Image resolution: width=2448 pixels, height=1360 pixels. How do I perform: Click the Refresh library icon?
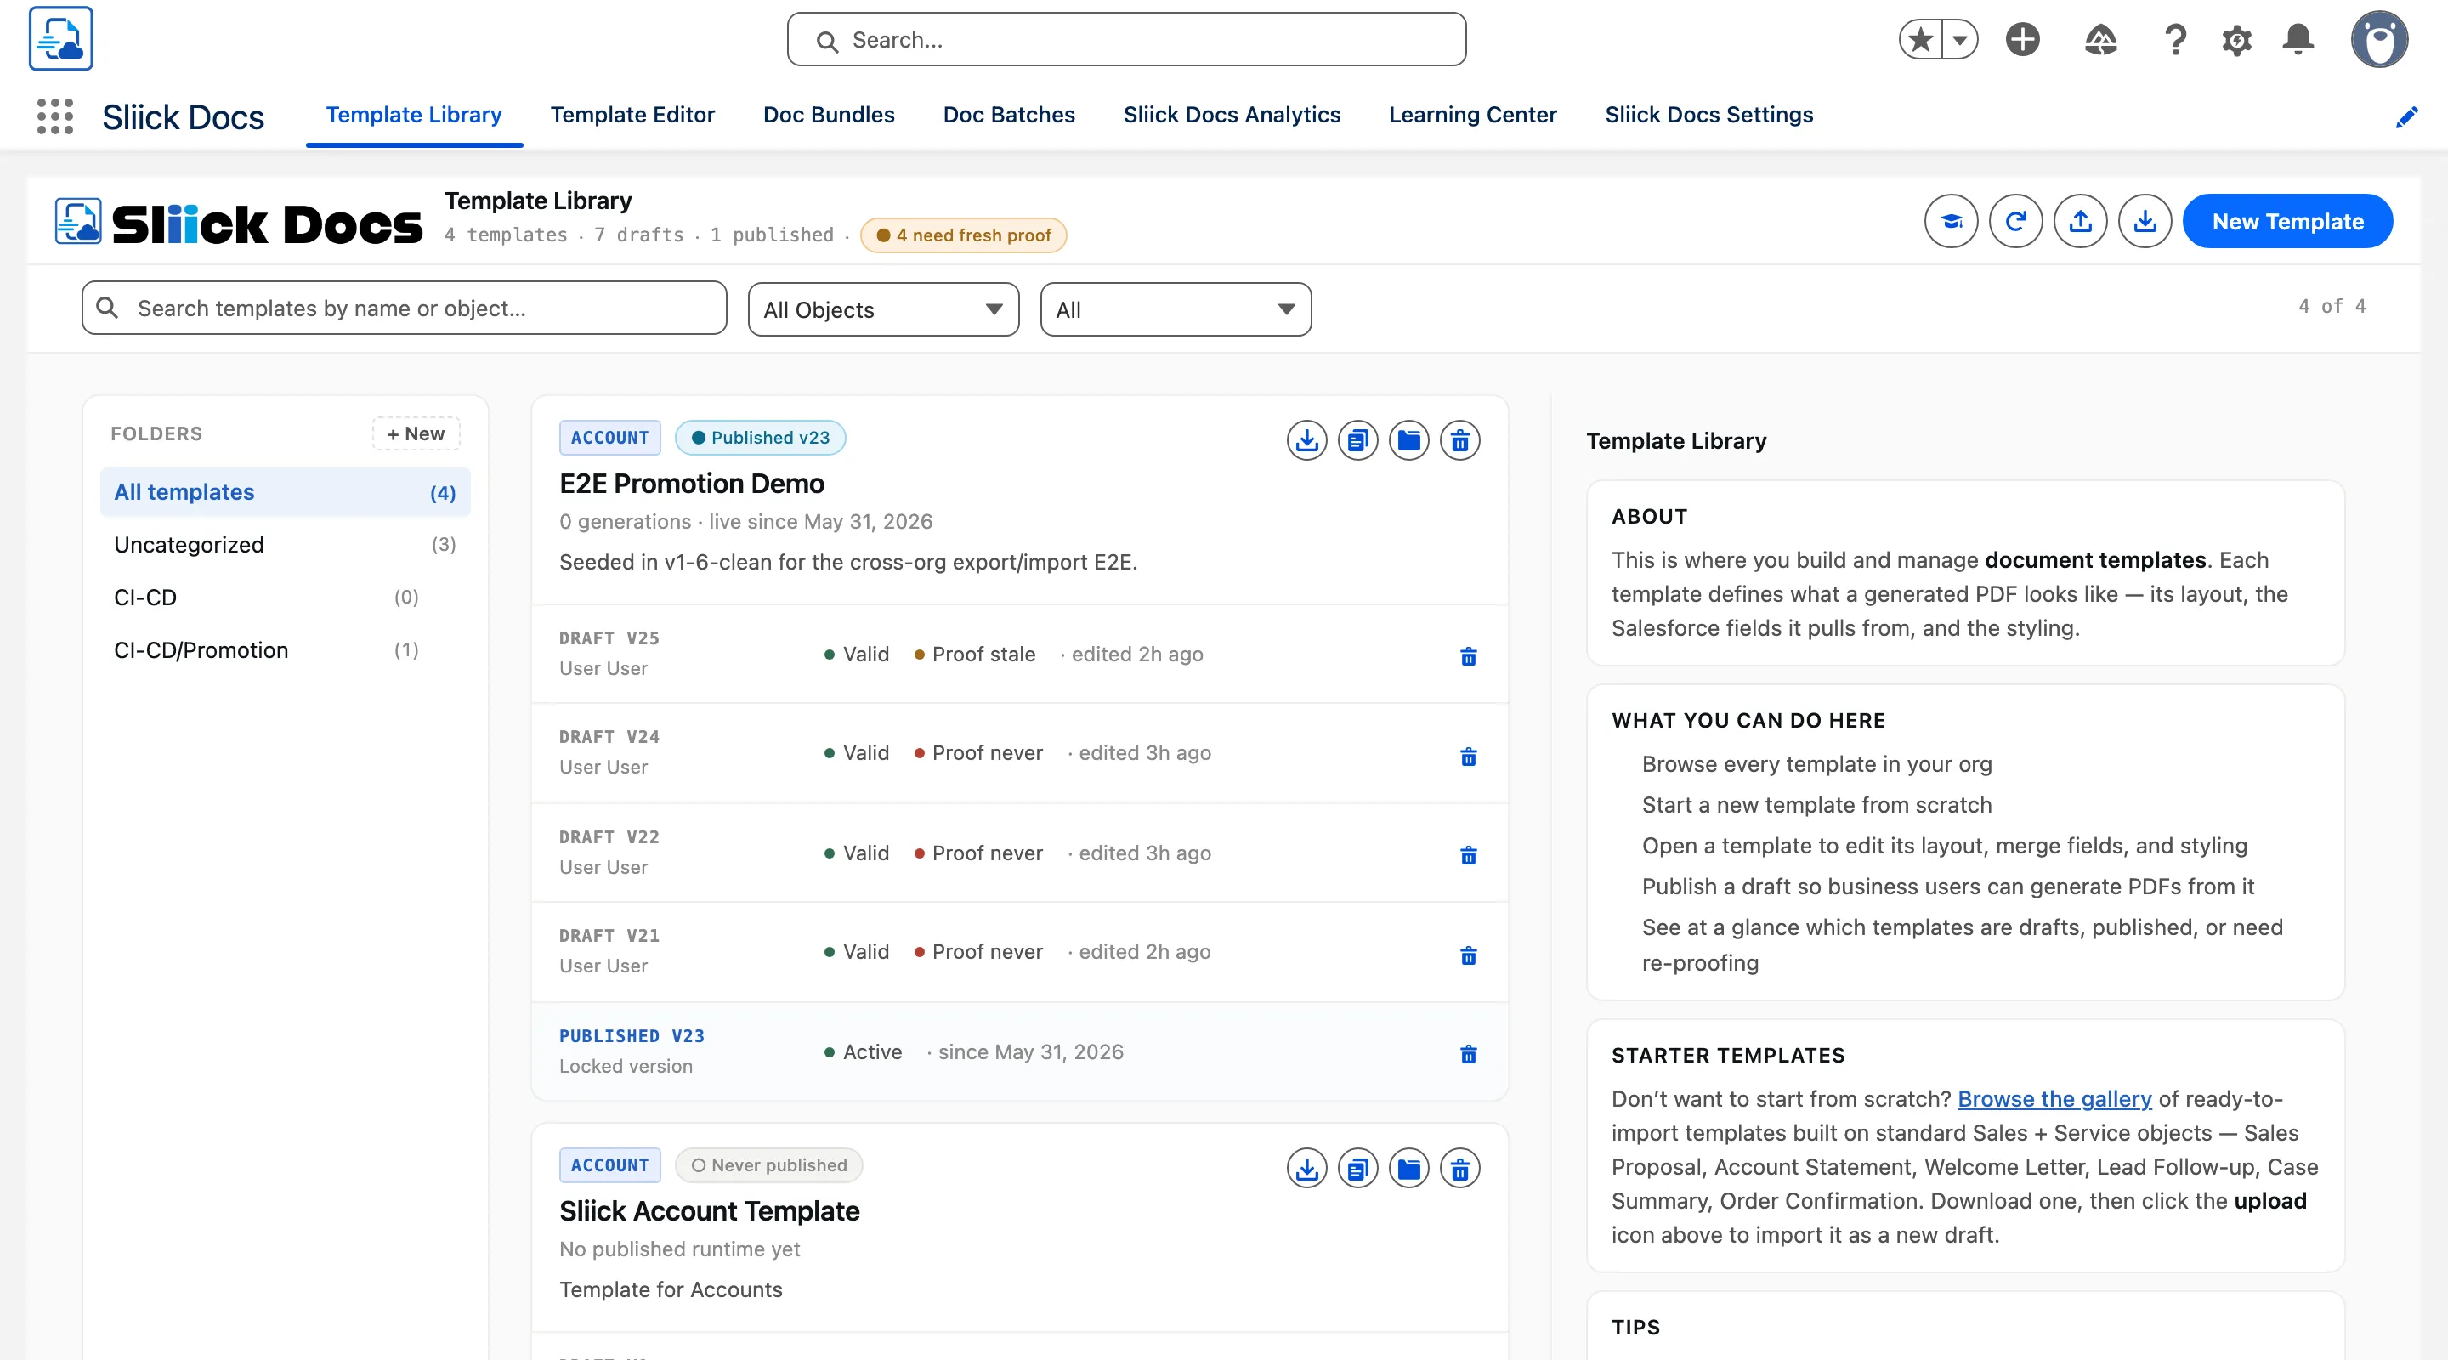point(2015,222)
